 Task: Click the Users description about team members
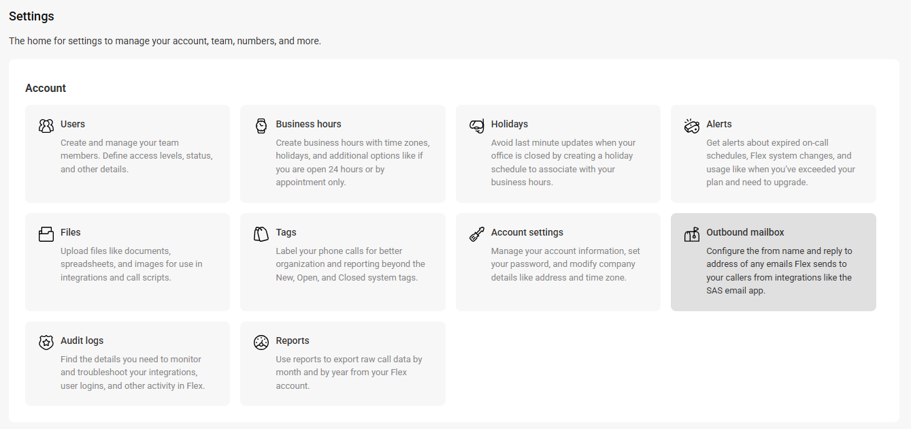[x=137, y=156]
